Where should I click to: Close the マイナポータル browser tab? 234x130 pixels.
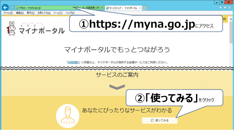point(140,8)
